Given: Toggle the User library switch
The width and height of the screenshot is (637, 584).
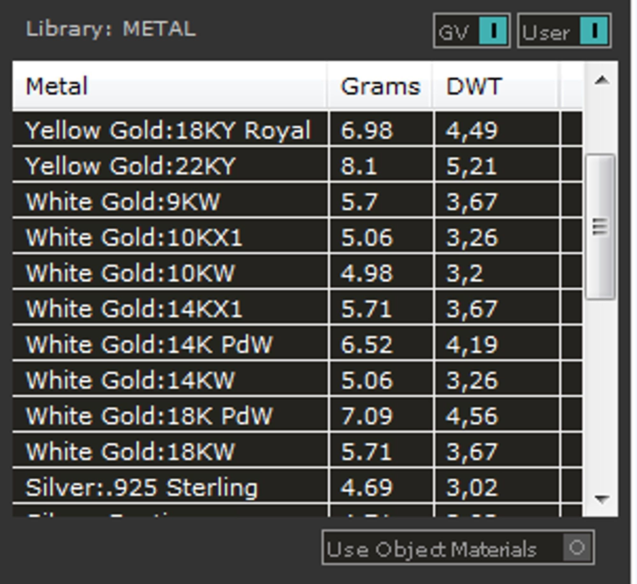Looking at the screenshot, I should [x=594, y=31].
